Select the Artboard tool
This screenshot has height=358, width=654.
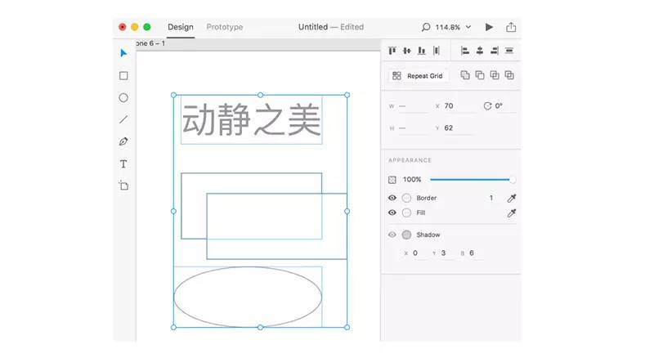tap(123, 186)
